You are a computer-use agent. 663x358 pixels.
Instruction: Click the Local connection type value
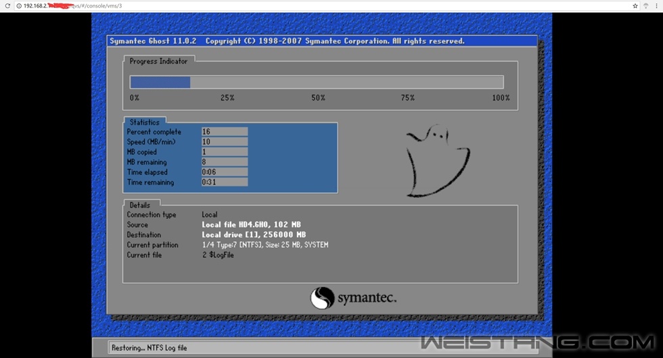coord(210,215)
